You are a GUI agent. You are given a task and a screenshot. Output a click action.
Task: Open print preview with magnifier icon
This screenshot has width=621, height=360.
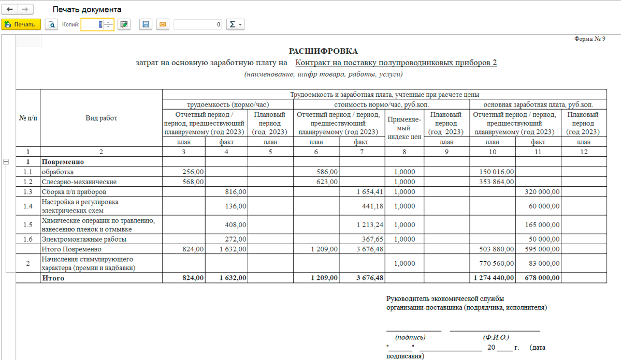51,24
